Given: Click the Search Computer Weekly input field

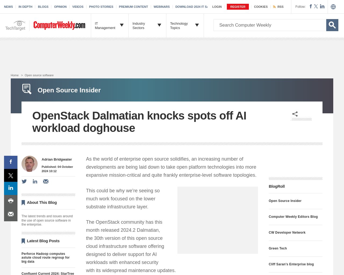Looking at the screenshot, I should click(x=270, y=25).
